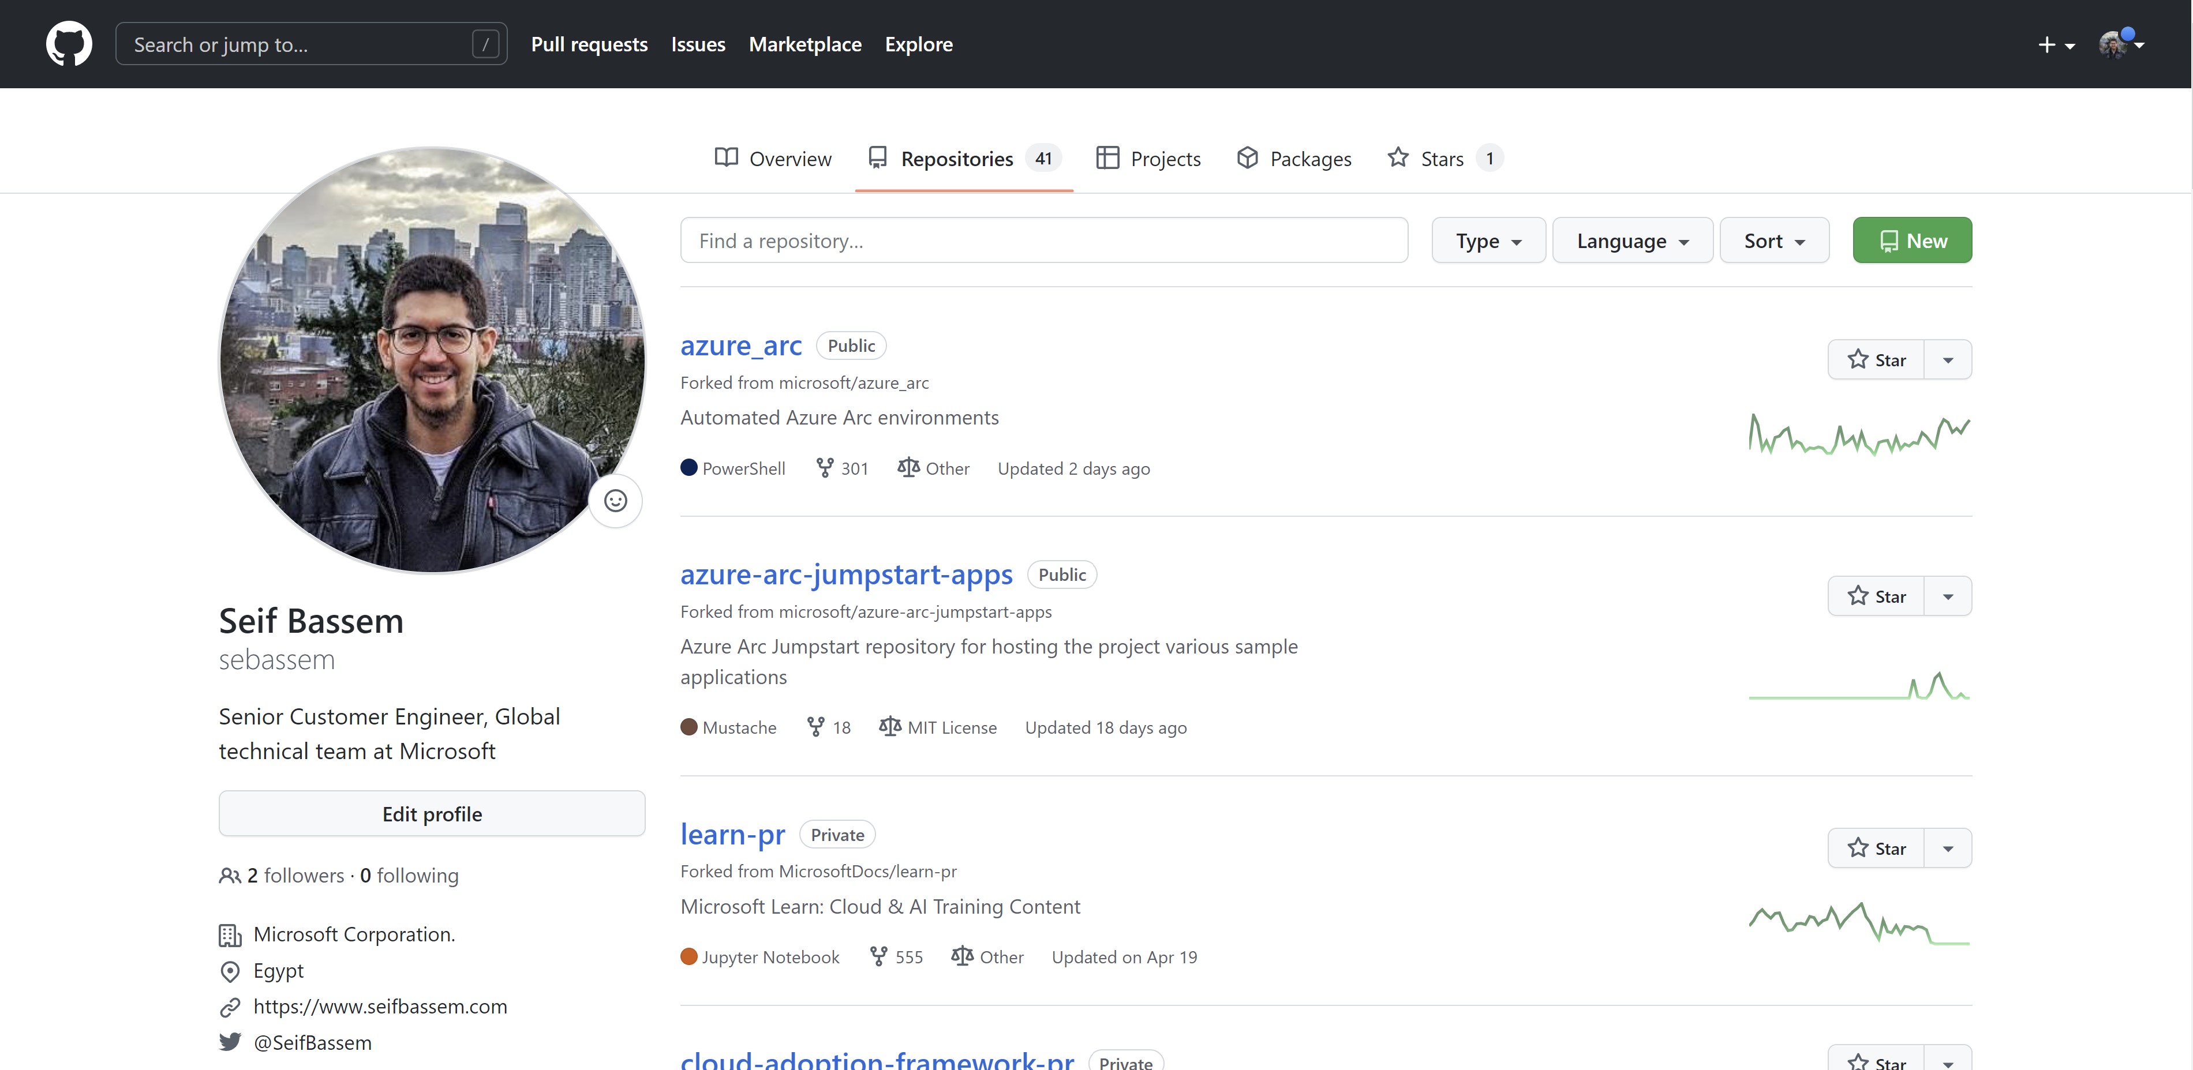Image resolution: width=2193 pixels, height=1070 pixels.
Task: Click the Jupyter Notebook language color dot
Action: [x=688, y=956]
